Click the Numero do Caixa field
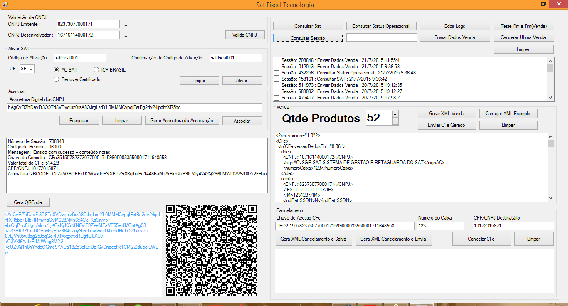This screenshot has width=568, height=306. pyautogui.click(x=441, y=226)
